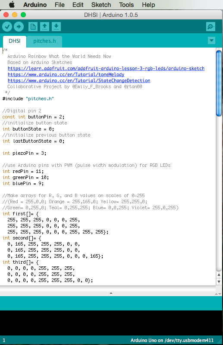Open the StateChangeDetection tutorial link
Image resolution: width=223 pixels, height=345 pixels.
point(79,80)
